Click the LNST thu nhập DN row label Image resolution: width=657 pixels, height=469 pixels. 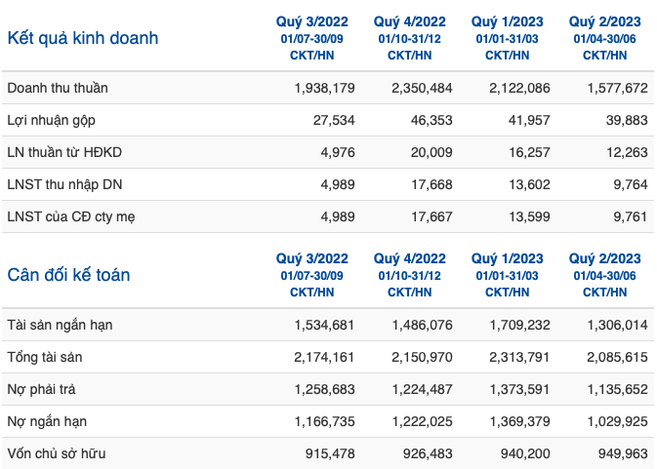click(65, 184)
